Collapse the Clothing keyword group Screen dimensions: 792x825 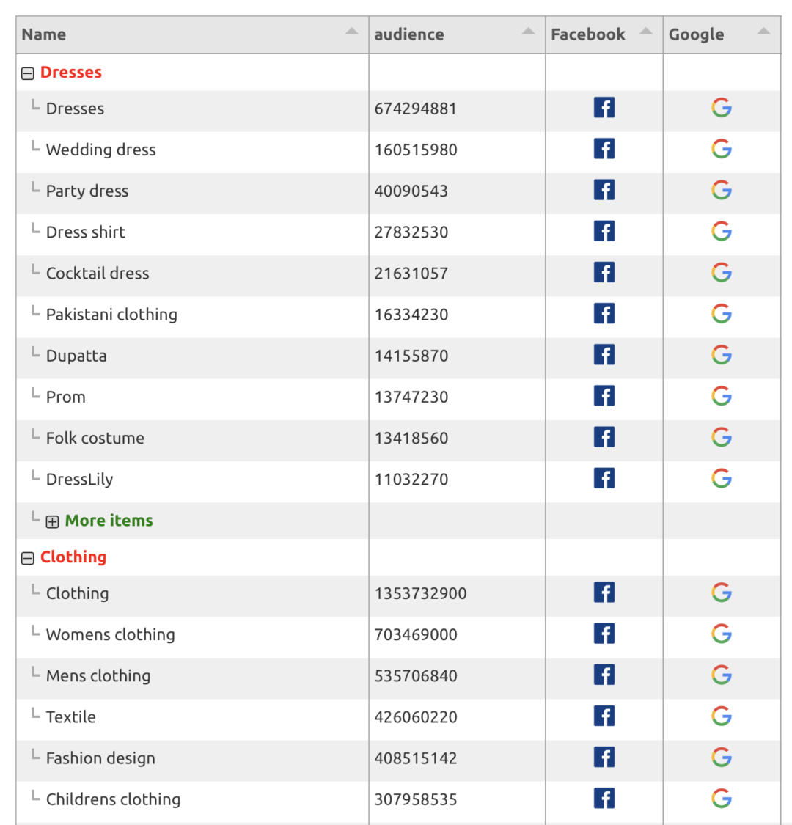(x=27, y=557)
